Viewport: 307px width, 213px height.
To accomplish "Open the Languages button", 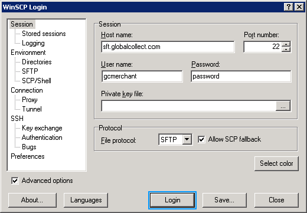I will tap(86, 200).
